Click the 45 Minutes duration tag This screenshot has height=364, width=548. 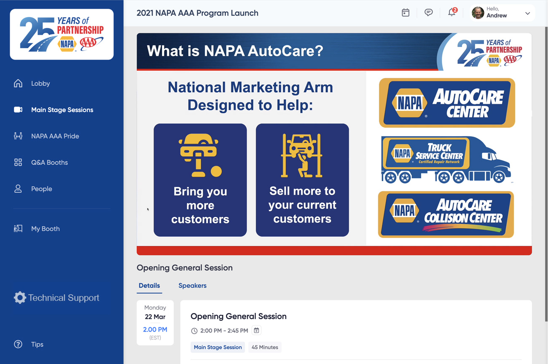click(265, 347)
